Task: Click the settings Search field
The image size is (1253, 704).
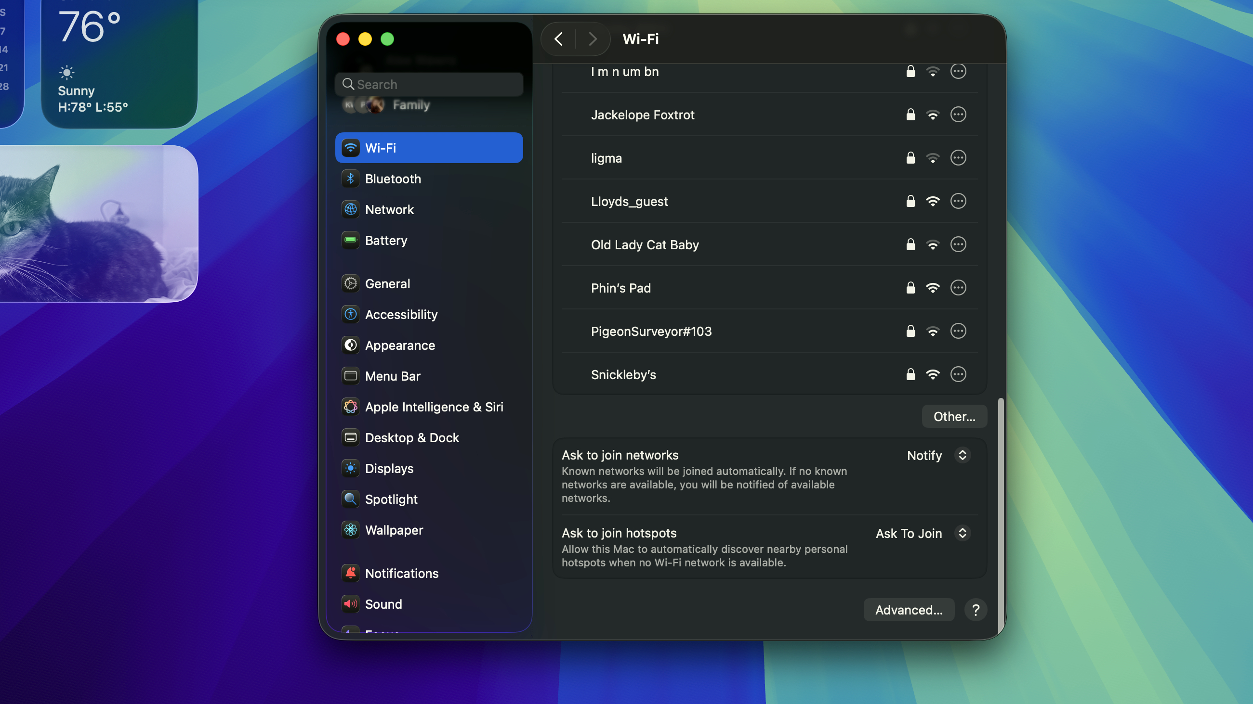Action: [x=429, y=85]
